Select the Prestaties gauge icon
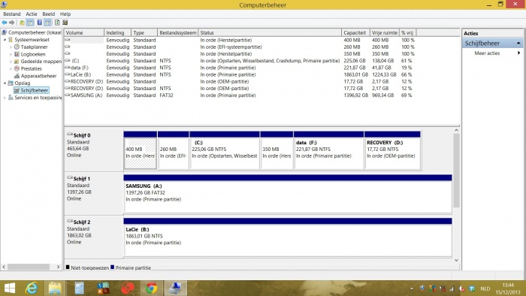 pyautogui.click(x=17, y=68)
